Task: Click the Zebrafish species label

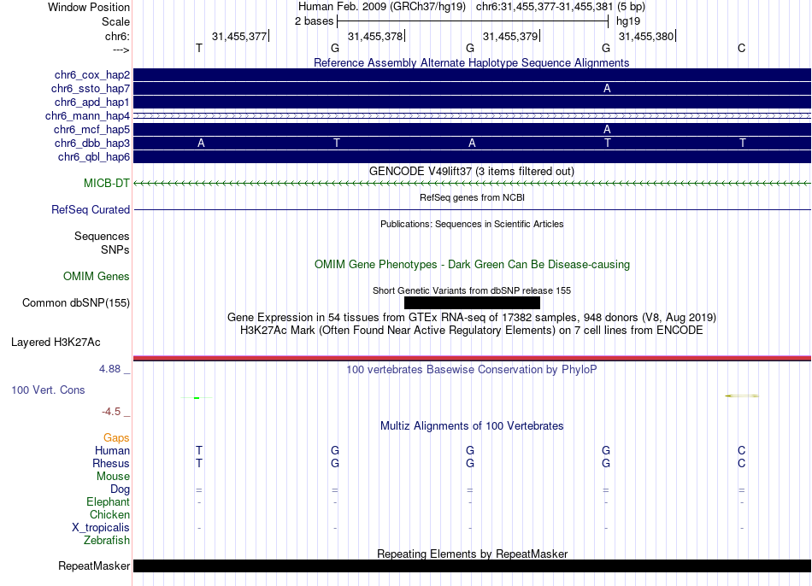Action: (x=107, y=540)
